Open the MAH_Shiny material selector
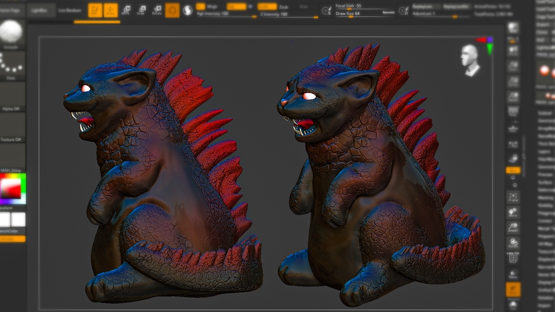The width and height of the screenshot is (555, 312). click(x=12, y=158)
